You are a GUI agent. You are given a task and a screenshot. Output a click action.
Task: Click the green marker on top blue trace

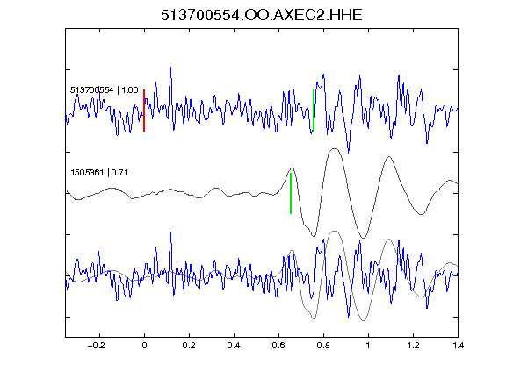tap(314, 111)
